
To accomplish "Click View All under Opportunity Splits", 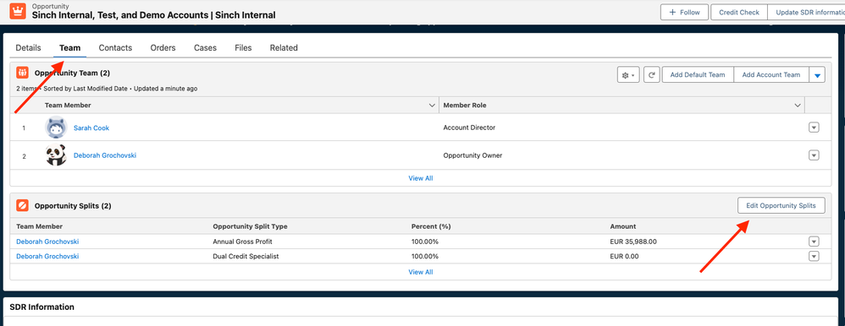I will point(420,272).
